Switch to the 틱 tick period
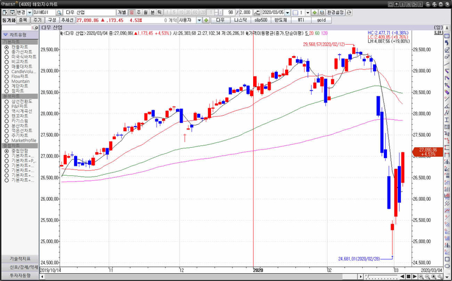Viewport: 452px width, 281px height. click(160, 13)
